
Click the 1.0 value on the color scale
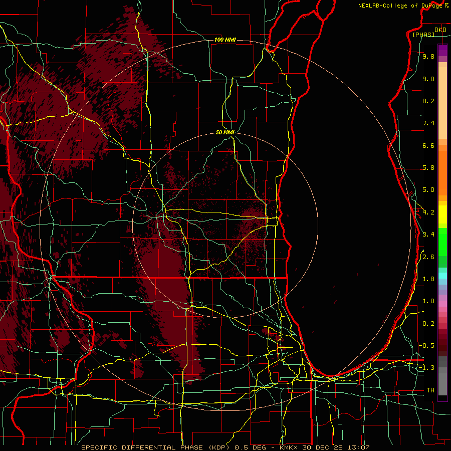(x=428, y=301)
